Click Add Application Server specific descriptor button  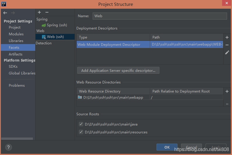[118, 70]
